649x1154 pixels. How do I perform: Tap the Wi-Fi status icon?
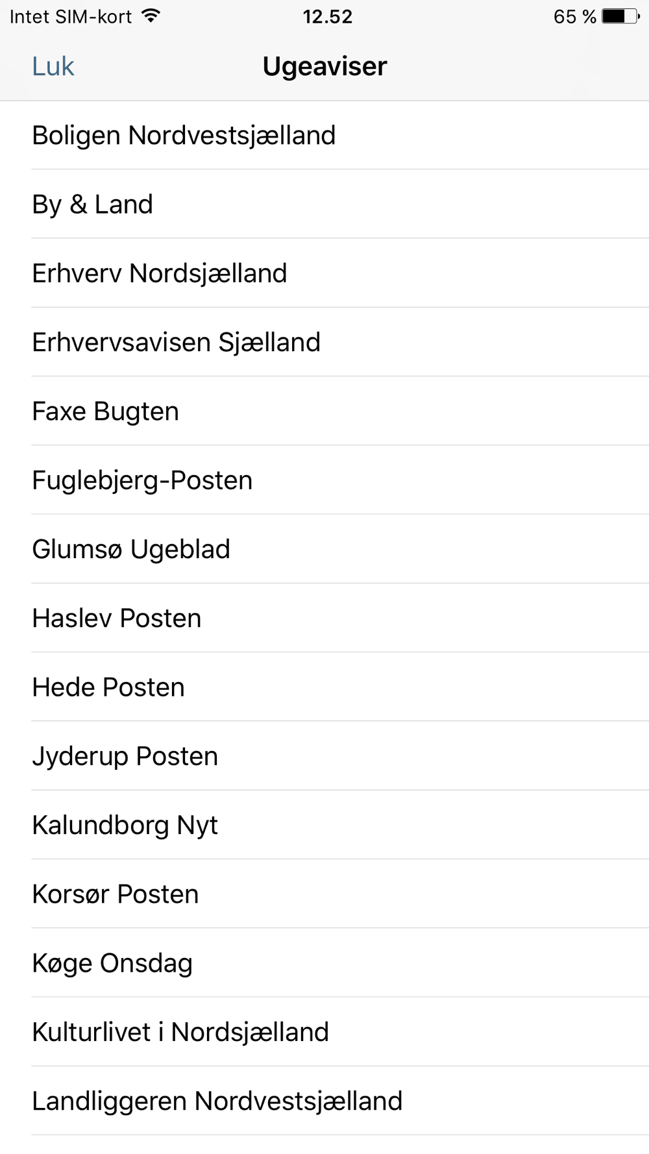point(151,16)
